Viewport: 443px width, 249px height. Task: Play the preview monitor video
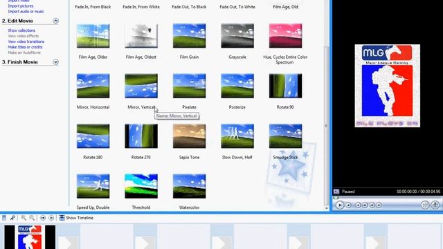(x=340, y=205)
